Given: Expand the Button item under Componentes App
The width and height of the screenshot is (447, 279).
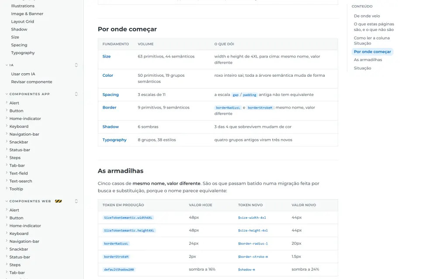Looking at the screenshot, I should [x=7, y=110].
